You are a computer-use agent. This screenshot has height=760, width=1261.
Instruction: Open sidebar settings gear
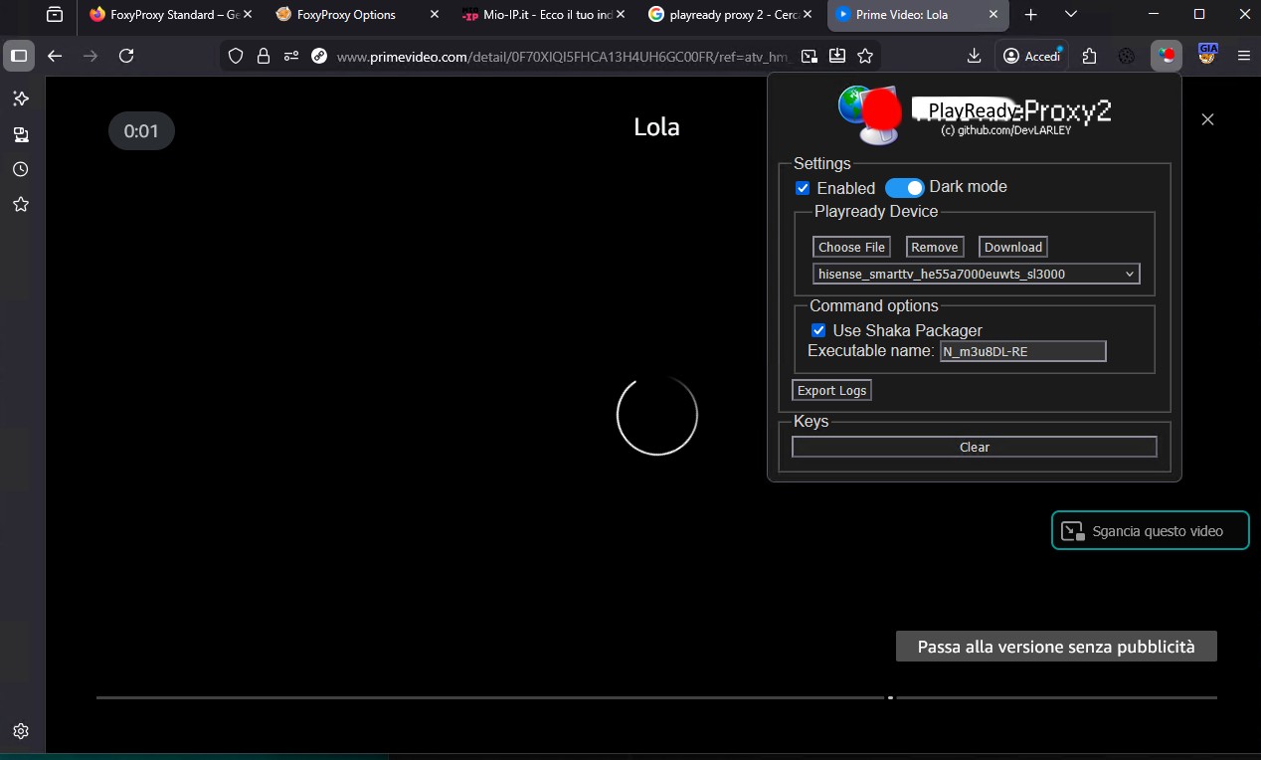(21, 731)
